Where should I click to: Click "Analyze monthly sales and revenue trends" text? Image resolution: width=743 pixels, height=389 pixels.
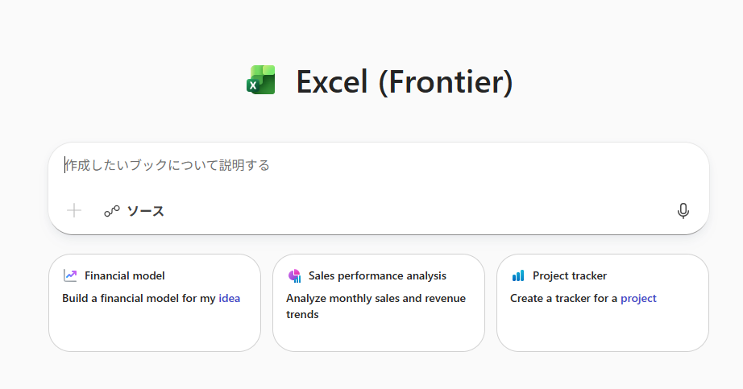[376, 306]
